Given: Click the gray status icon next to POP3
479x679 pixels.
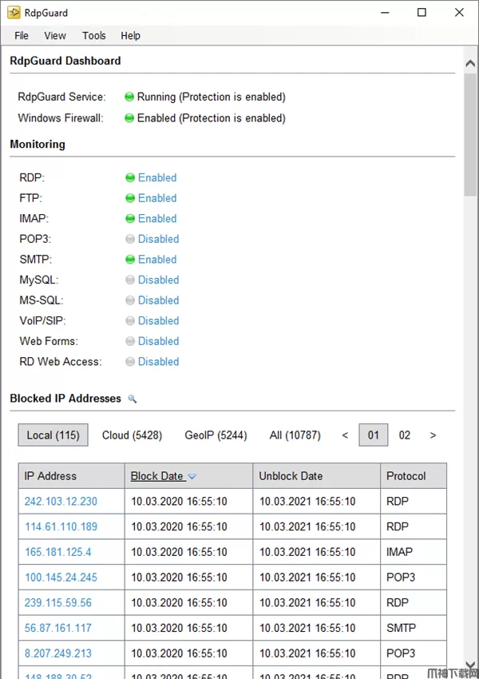Looking at the screenshot, I should coord(129,239).
